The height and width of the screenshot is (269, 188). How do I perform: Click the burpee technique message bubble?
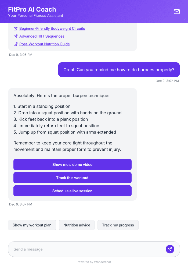73,121
